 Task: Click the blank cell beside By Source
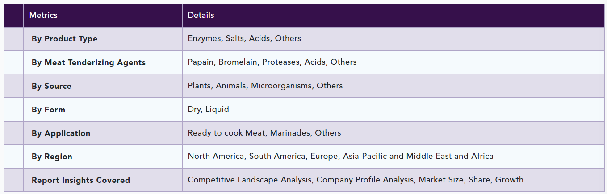point(14,86)
